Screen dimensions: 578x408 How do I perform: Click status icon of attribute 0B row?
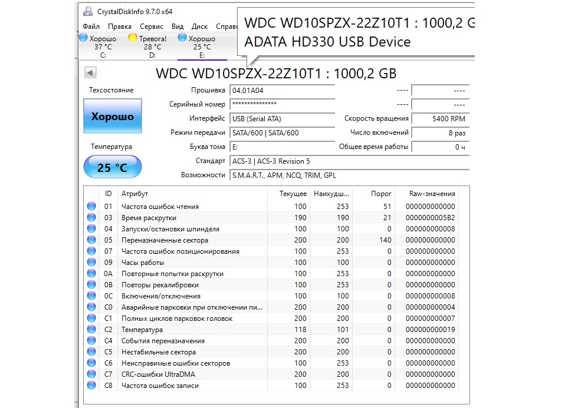91,284
